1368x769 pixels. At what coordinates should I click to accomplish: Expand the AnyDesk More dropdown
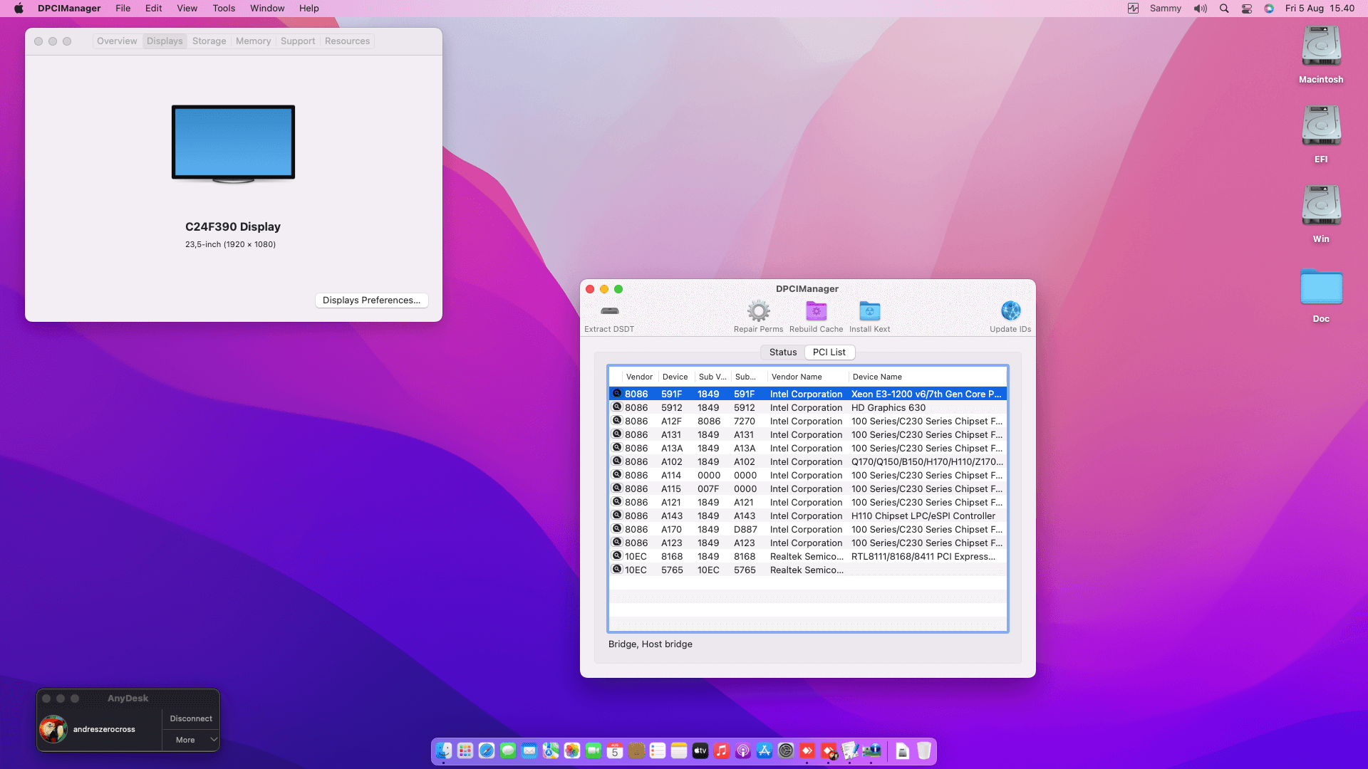click(191, 740)
